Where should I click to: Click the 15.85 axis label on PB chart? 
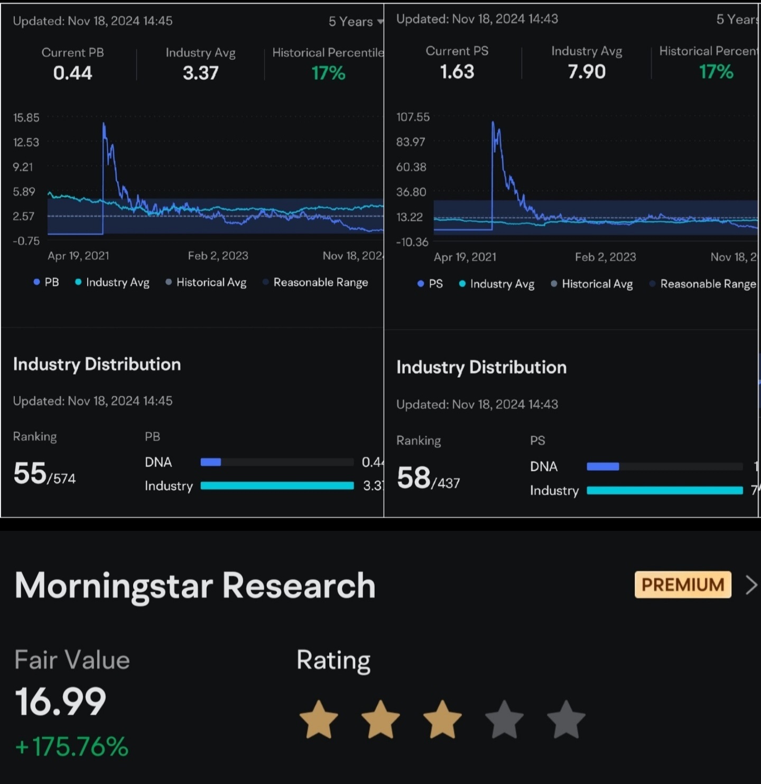26,118
